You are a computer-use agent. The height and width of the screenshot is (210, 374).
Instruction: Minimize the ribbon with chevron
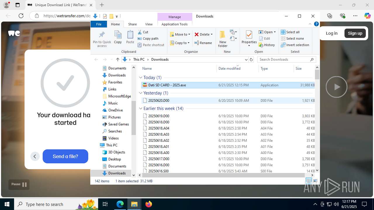tap(310, 24)
